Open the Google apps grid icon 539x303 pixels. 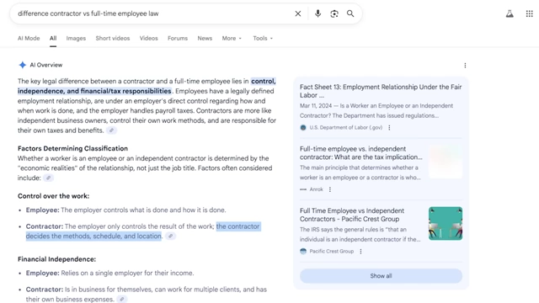[x=530, y=13]
